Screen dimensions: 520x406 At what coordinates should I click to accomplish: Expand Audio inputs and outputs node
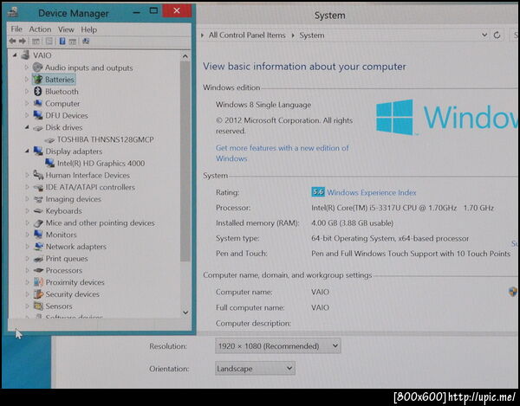tap(27, 68)
